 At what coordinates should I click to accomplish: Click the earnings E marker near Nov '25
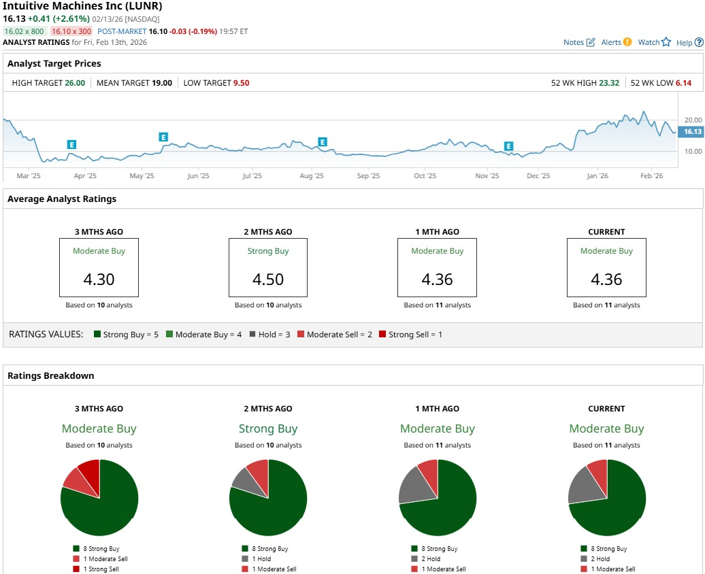pyautogui.click(x=508, y=146)
